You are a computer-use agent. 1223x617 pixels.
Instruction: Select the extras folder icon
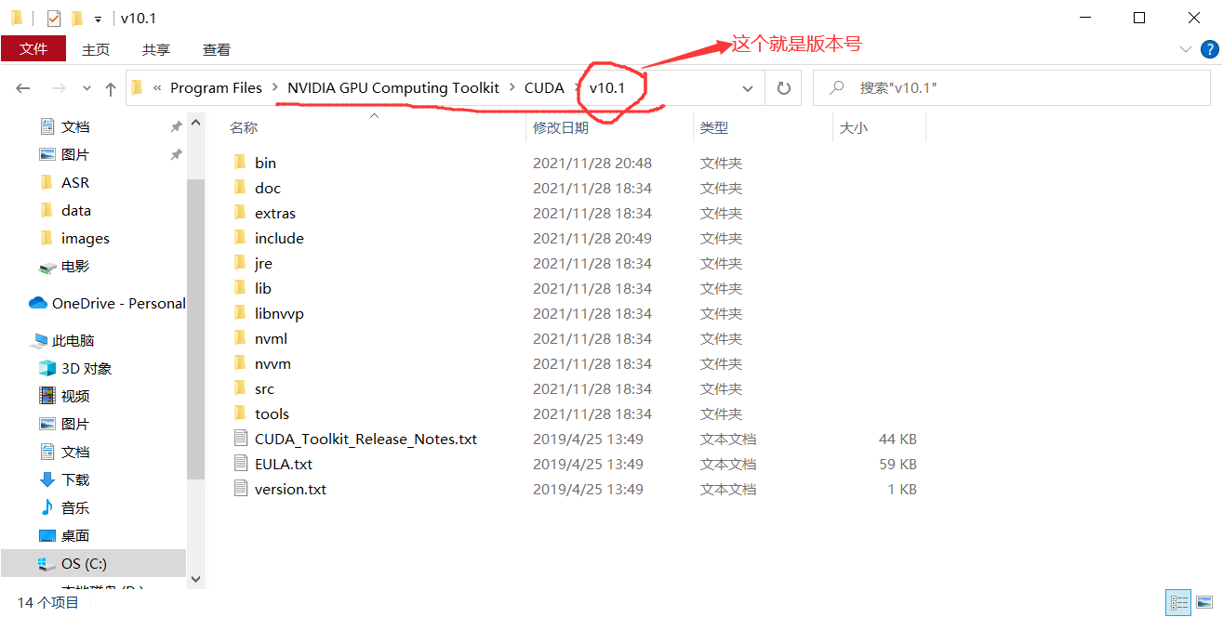point(240,213)
